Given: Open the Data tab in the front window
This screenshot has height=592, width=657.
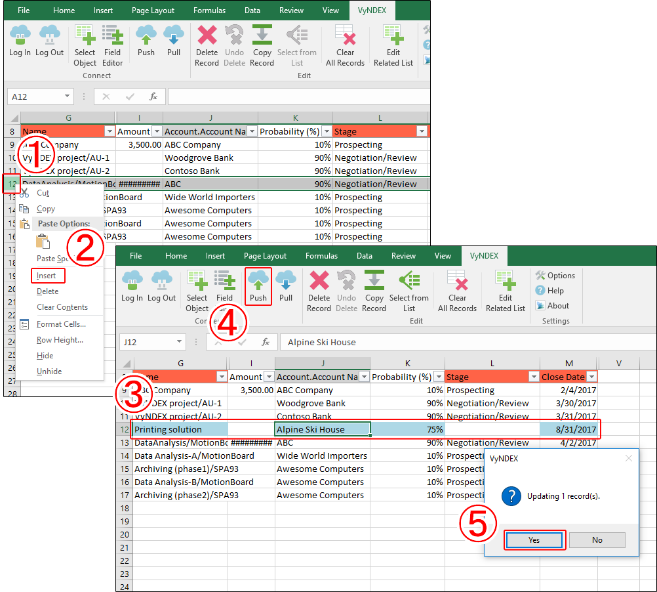Looking at the screenshot, I should click(x=364, y=256).
